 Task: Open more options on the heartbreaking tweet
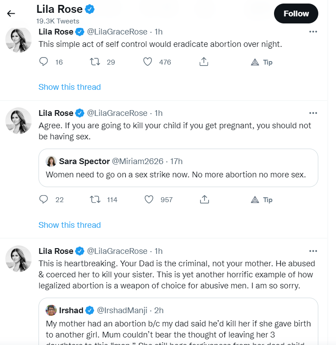(313, 251)
